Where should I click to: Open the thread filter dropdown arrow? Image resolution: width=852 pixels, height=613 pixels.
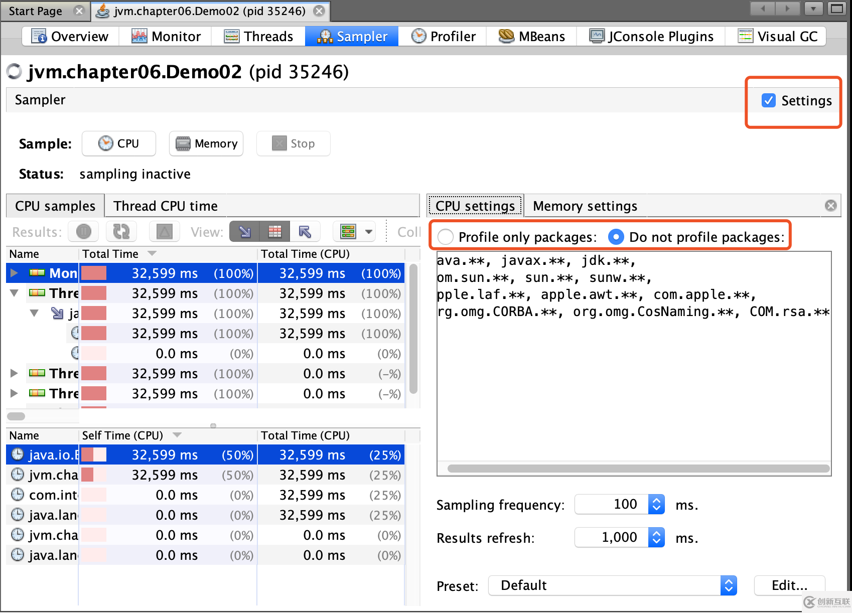[369, 232]
